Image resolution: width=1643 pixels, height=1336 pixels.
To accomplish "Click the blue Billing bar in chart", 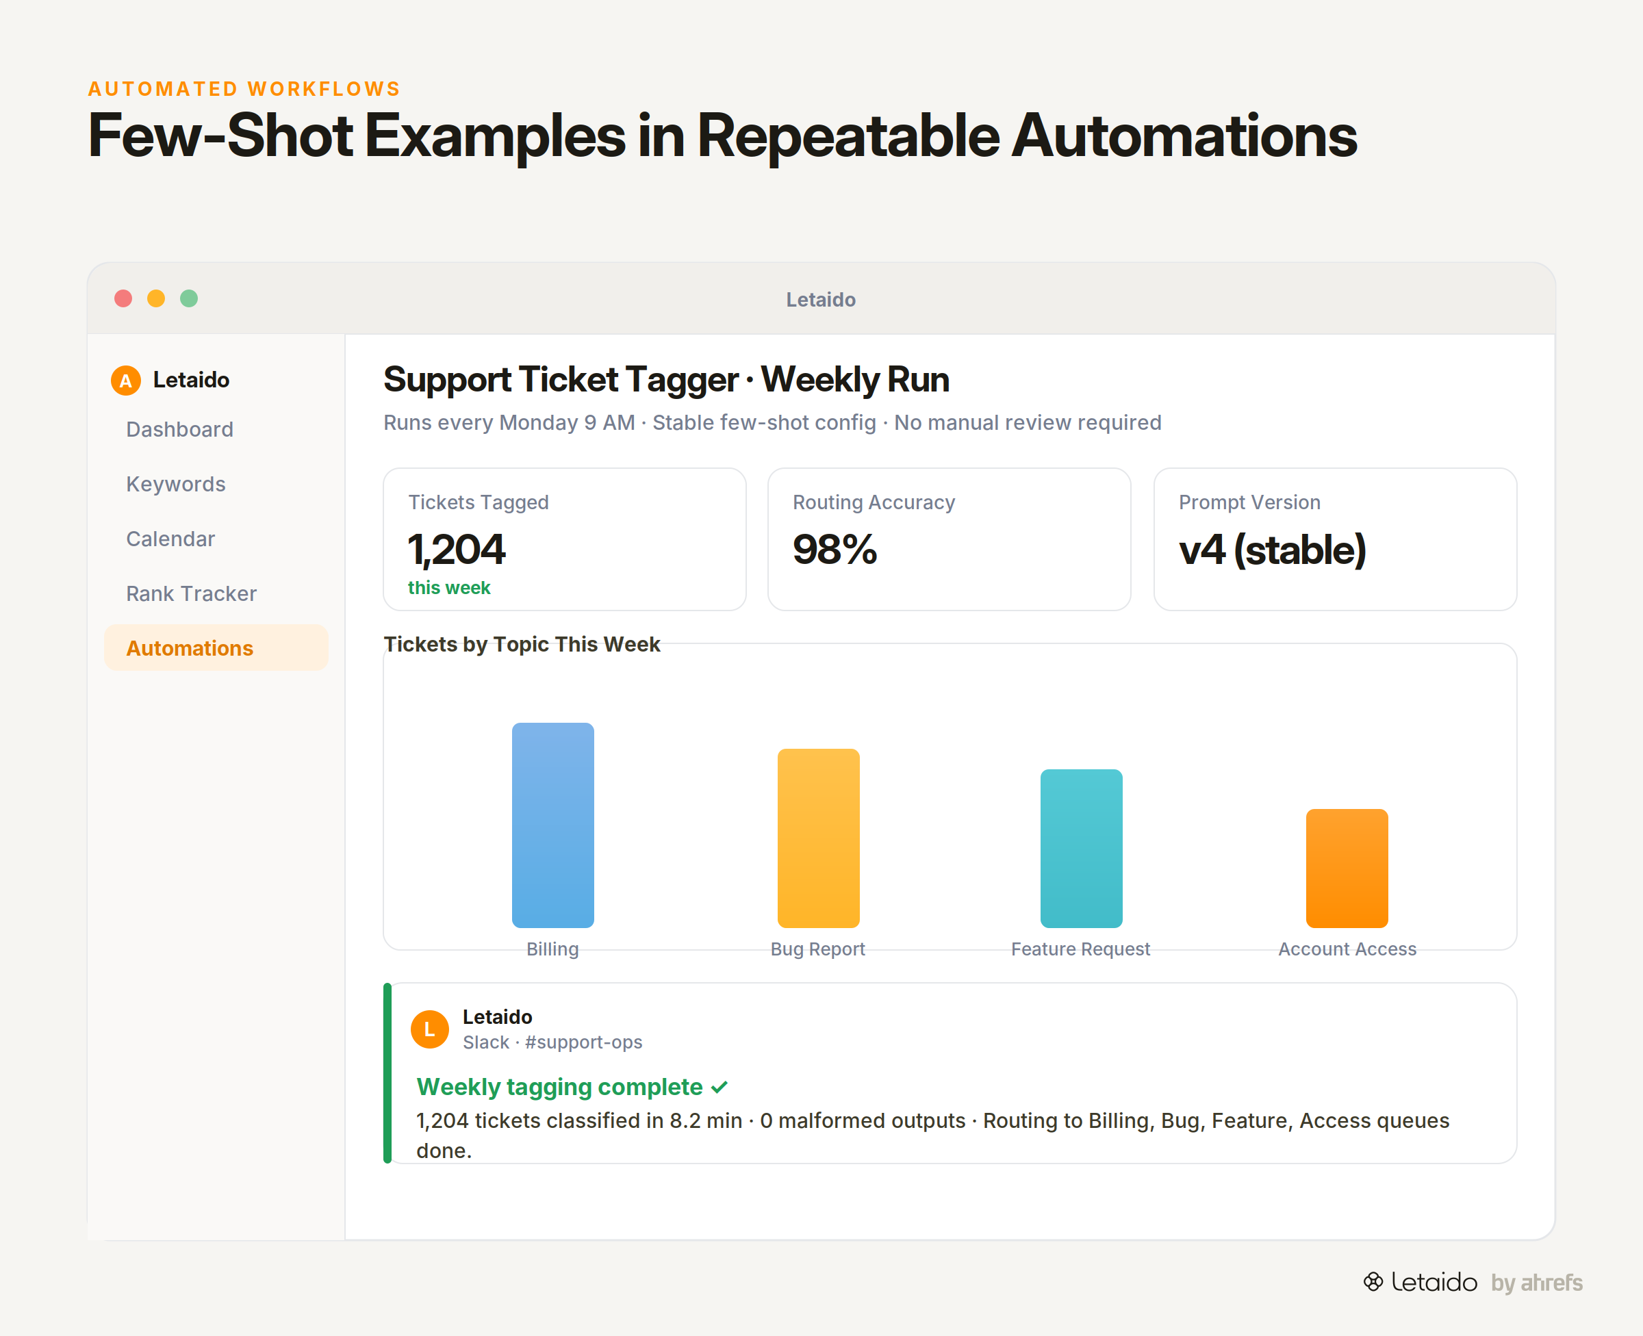I will click(x=552, y=825).
